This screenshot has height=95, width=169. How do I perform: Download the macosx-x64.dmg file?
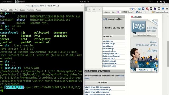(x=109, y=51)
